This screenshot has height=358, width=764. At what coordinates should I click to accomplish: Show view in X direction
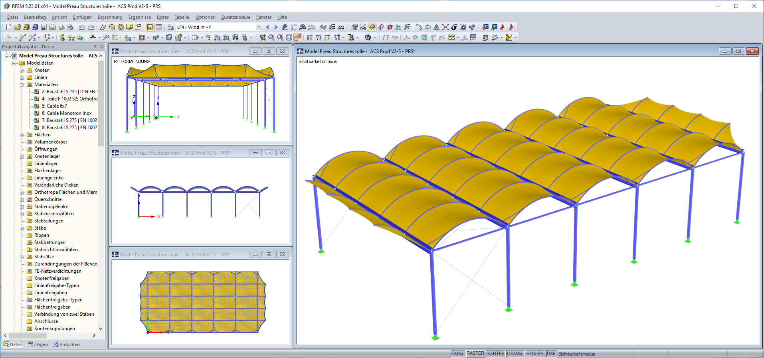tap(309, 37)
